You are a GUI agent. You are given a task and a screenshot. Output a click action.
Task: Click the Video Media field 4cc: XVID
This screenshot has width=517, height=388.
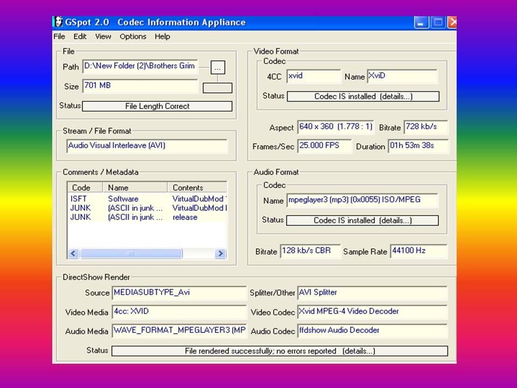point(179,312)
